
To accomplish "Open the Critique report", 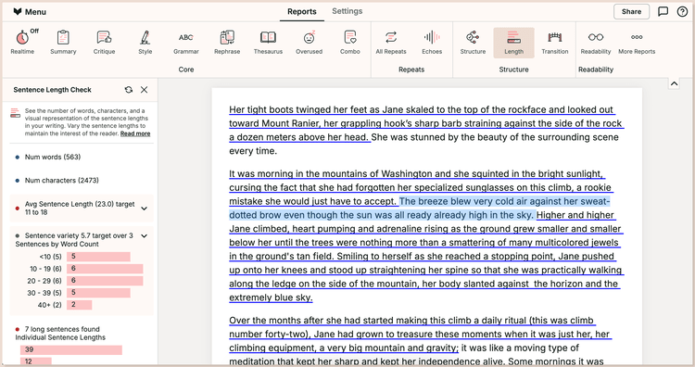I will pyautogui.click(x=104, y=43).
